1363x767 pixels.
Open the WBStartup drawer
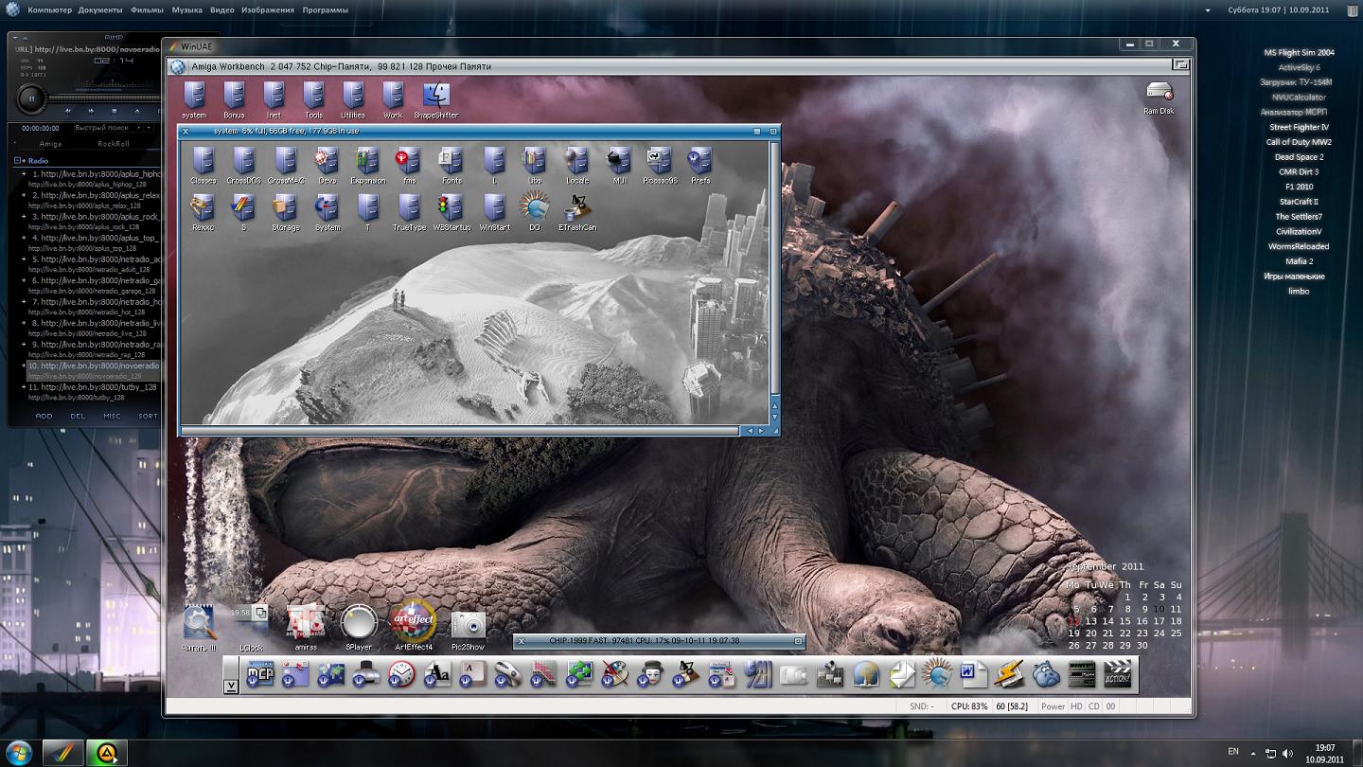click(451, 212)
